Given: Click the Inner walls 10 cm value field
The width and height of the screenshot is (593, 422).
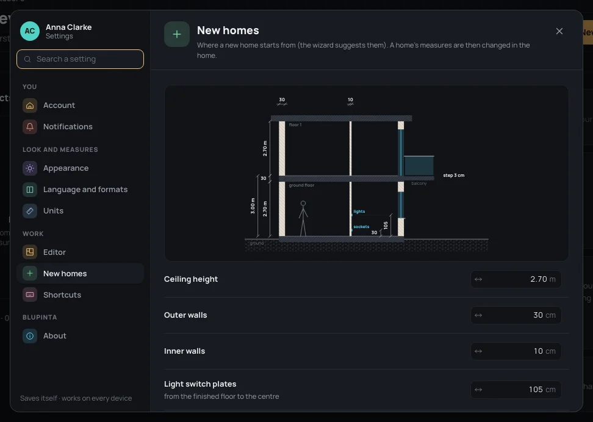Looking at the screenshot, I should pyautogui.click(x=516, y=351).
